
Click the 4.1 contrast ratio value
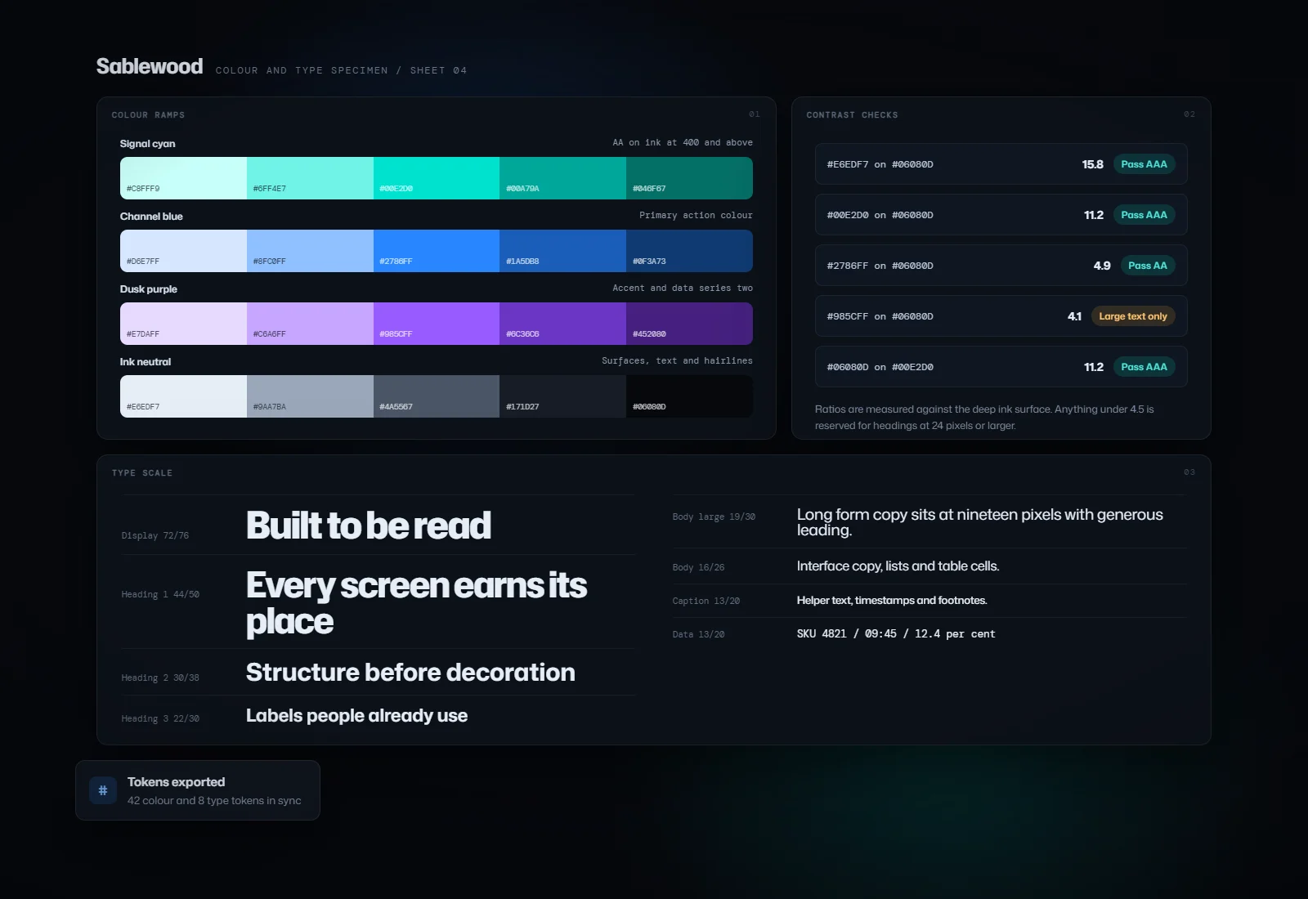coord(1074,316)
